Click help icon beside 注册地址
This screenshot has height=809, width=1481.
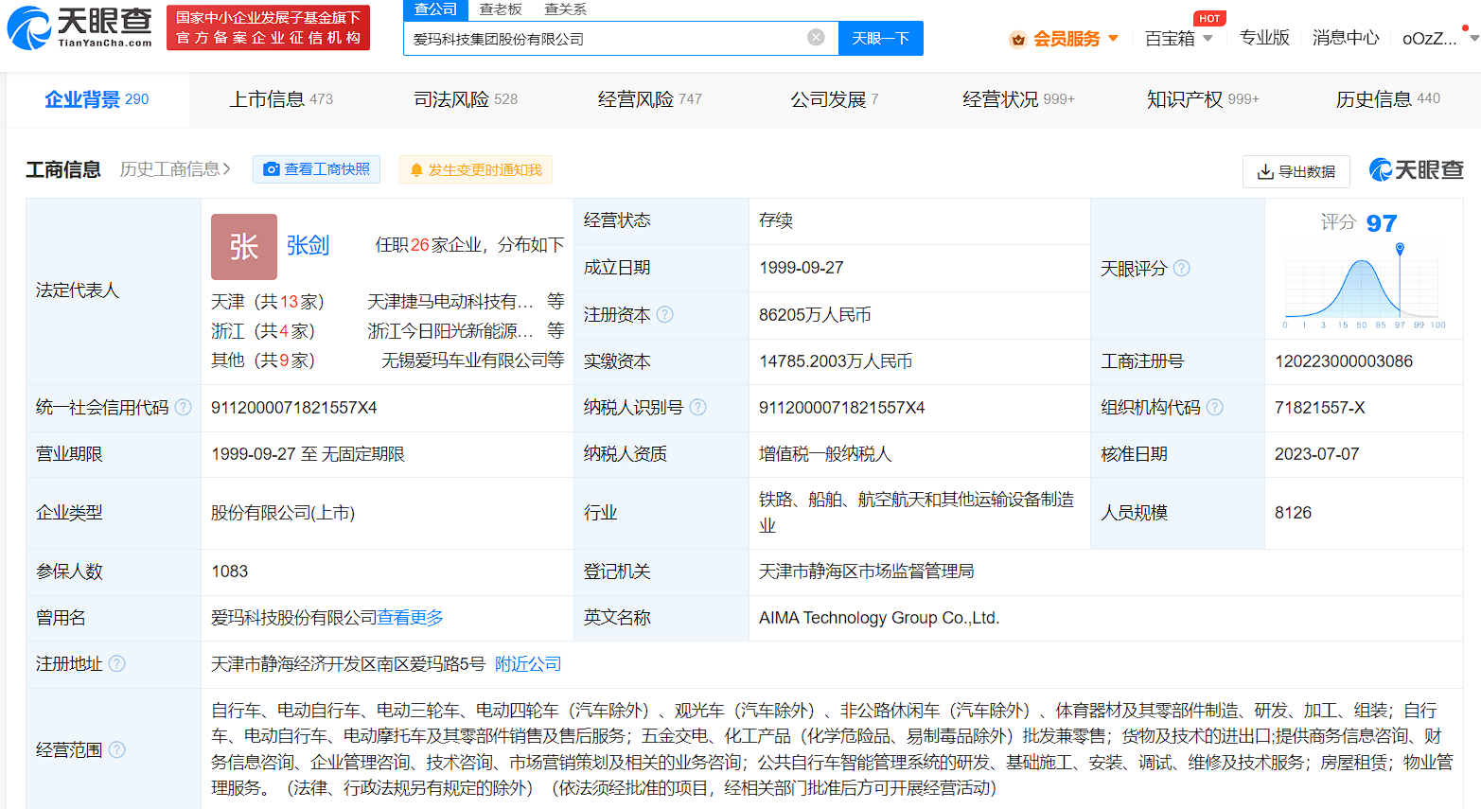pos(117,664)
